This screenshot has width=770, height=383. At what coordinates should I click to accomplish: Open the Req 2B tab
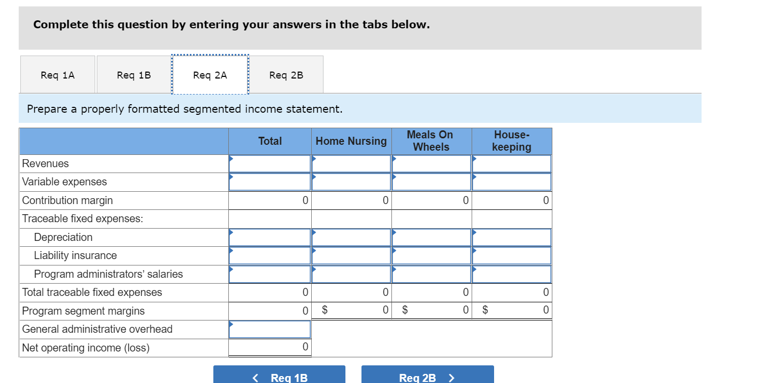click(286, 75)
